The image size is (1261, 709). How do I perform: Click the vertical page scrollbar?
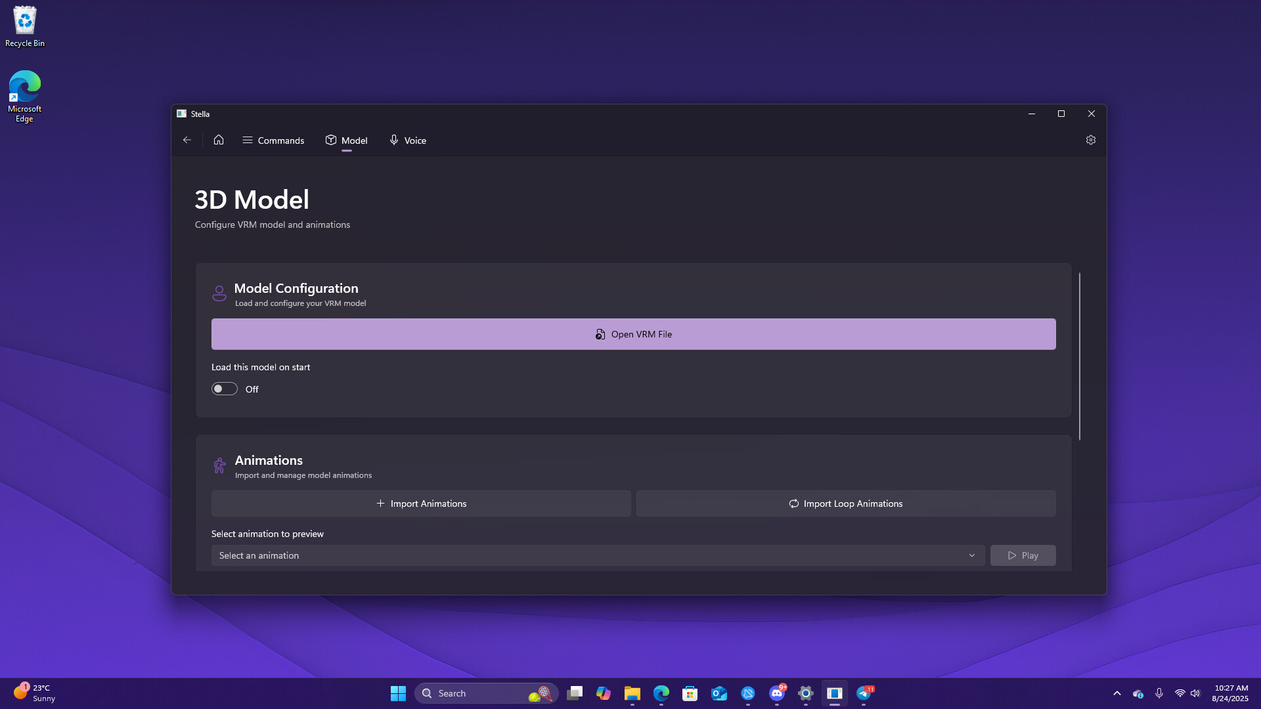click(1079, 356)
